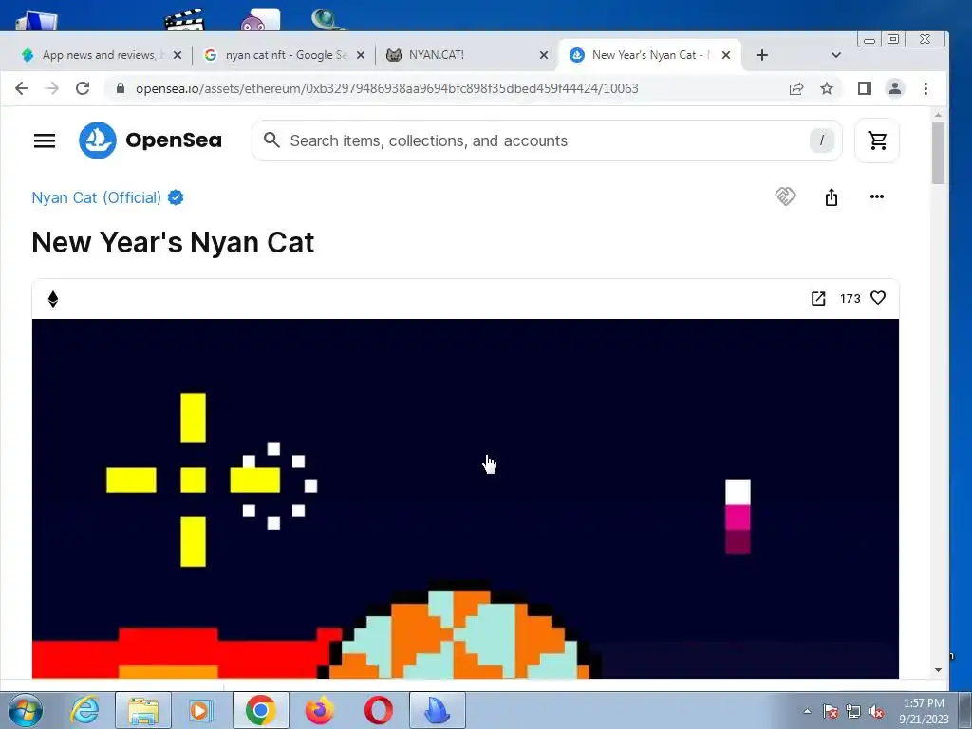Reload the OpenSea page
972x729 pixels.
pos(83,88)
